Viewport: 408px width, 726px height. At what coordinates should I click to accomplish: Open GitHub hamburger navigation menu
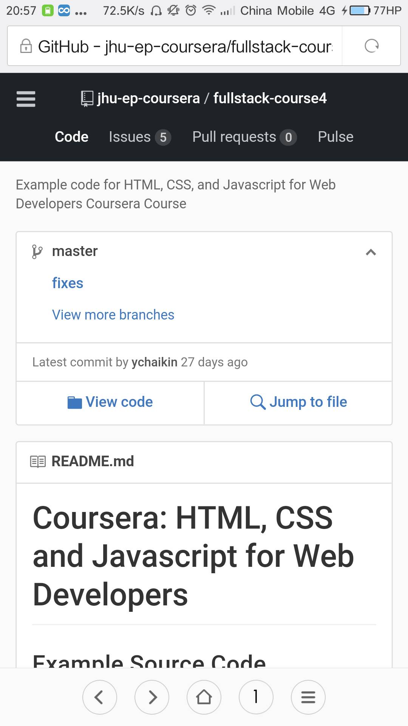point(26,99)
